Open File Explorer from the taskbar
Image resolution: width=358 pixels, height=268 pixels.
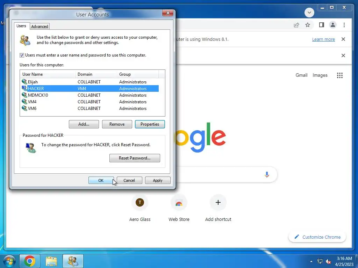(x=51, y=261)
